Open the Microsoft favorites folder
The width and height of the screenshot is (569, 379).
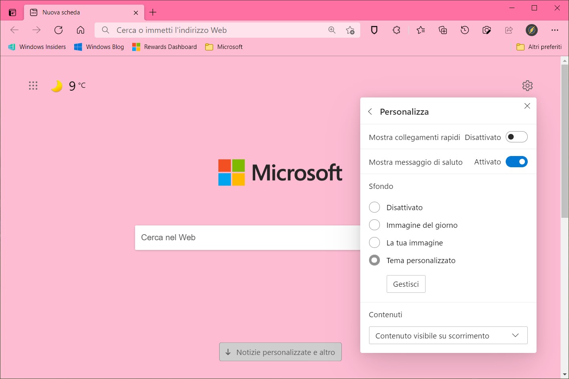[x=224, y=47]
